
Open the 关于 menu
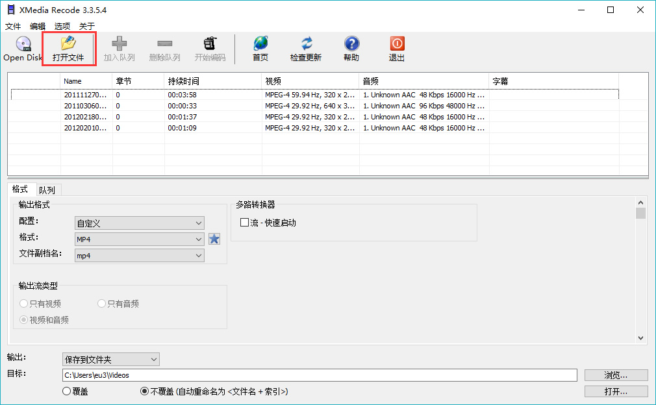pos(87,27)
